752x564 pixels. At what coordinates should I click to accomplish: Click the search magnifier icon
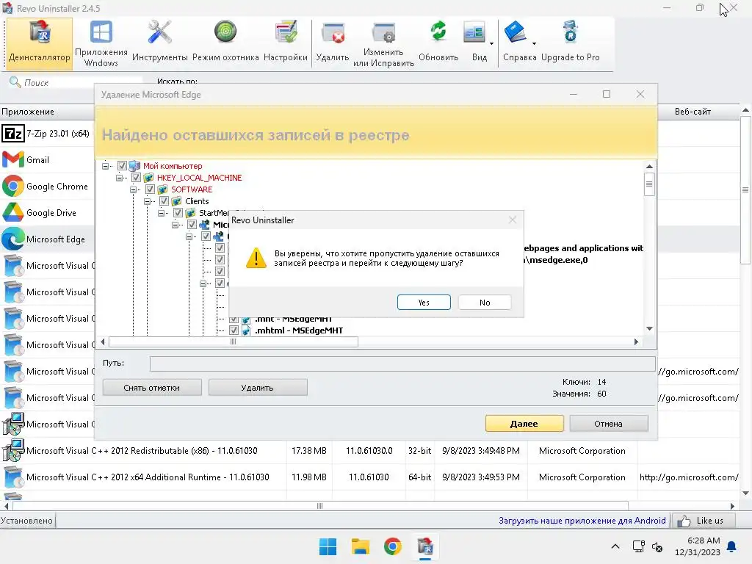(15, 82)
